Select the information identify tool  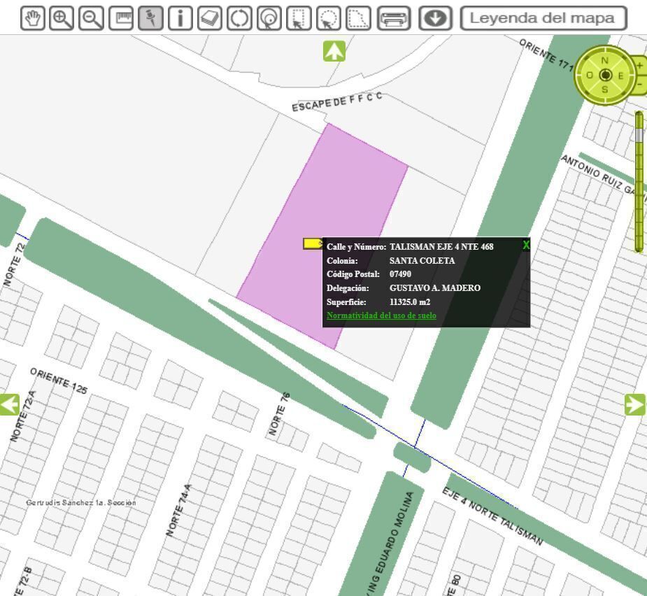(x=180, y=19)
